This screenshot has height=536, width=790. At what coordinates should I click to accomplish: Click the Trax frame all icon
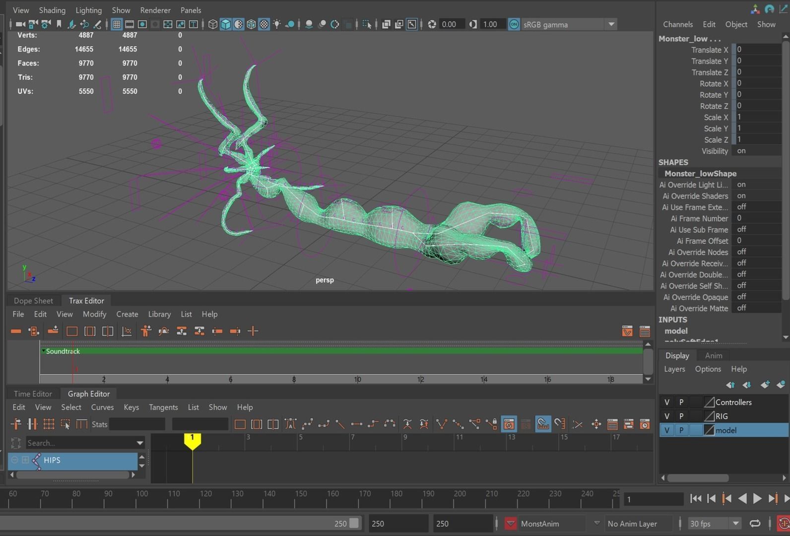[72, 331]
